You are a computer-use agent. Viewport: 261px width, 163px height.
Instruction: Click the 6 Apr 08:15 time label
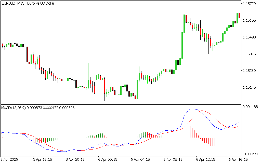(173, 159)
